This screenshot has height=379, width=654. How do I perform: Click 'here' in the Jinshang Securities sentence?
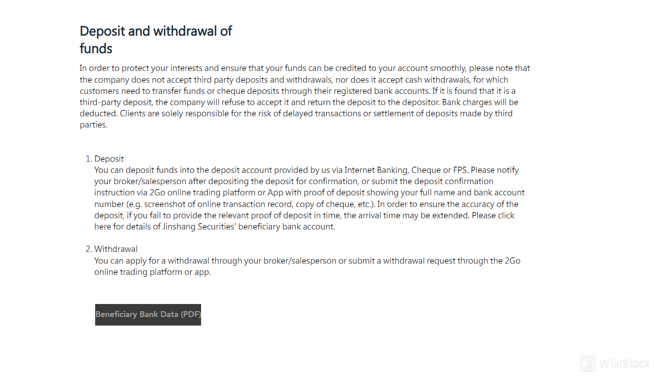coord(102,227)
